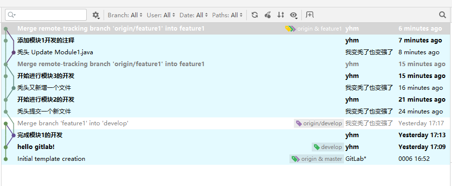Click the 'origin & master' branch tag

[x=317, y=159]
